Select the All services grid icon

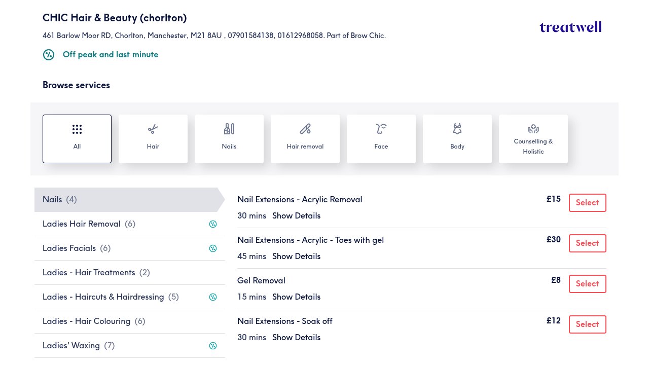click(77, 129)
